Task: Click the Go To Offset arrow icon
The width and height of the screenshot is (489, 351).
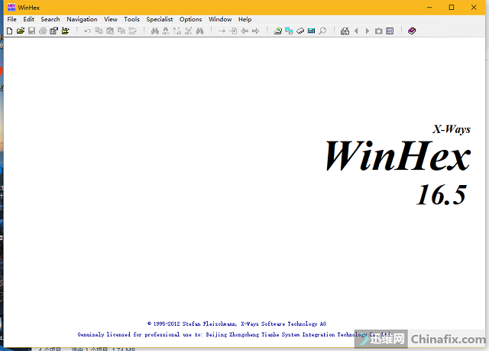Action: tap(222, 31)
